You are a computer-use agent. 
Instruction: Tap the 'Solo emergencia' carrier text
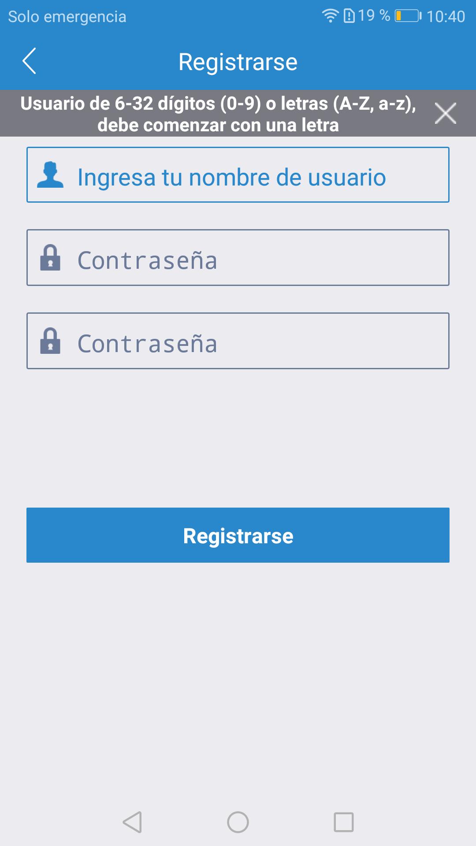tap(67, 17)
